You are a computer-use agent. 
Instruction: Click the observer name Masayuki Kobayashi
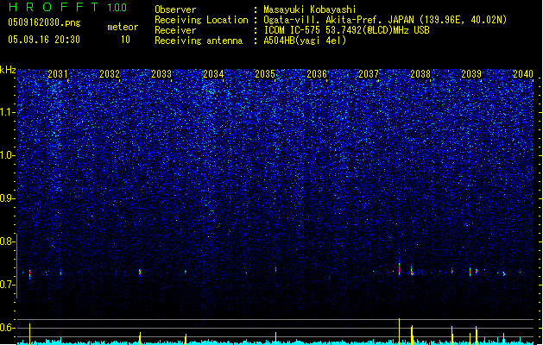click(310, 9)
